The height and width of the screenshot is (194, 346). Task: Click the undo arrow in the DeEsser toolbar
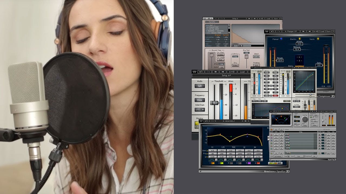[201, 72]
